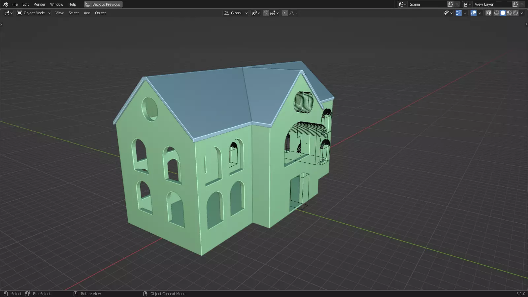The image size is (528, 297).
Task: Toggle the show overlays button
Action: pos(474,13)
